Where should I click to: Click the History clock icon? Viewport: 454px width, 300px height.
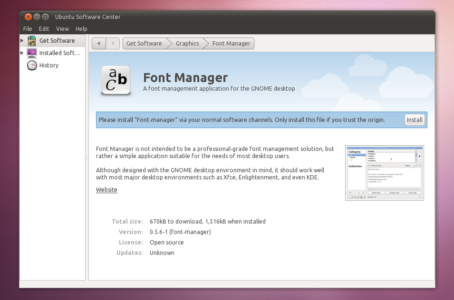tap(32, 66)
